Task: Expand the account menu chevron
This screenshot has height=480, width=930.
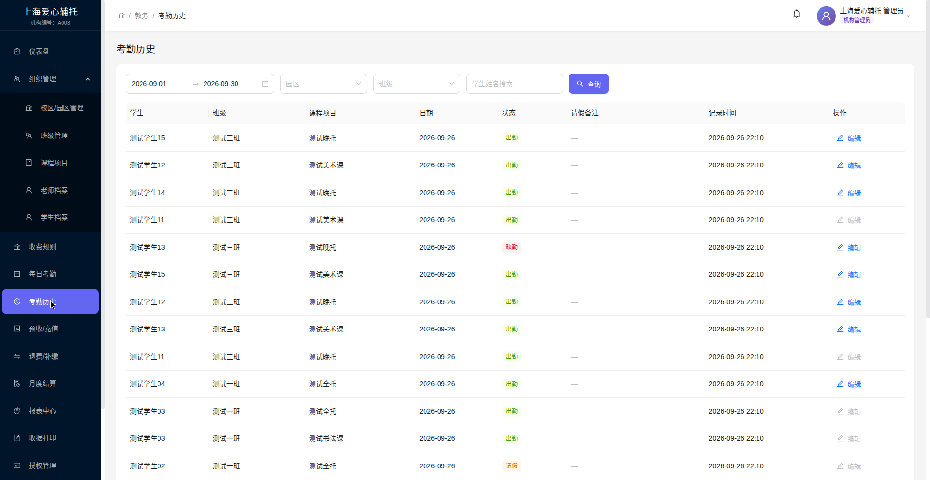Action: (908, 16)
